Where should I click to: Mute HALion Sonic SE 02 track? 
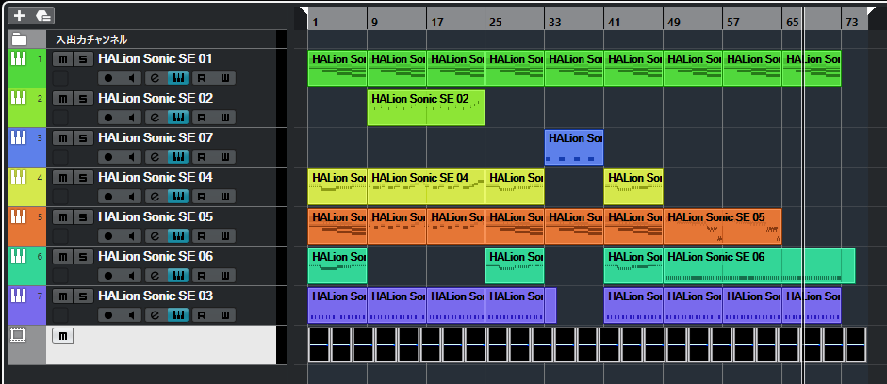[62, 98]
